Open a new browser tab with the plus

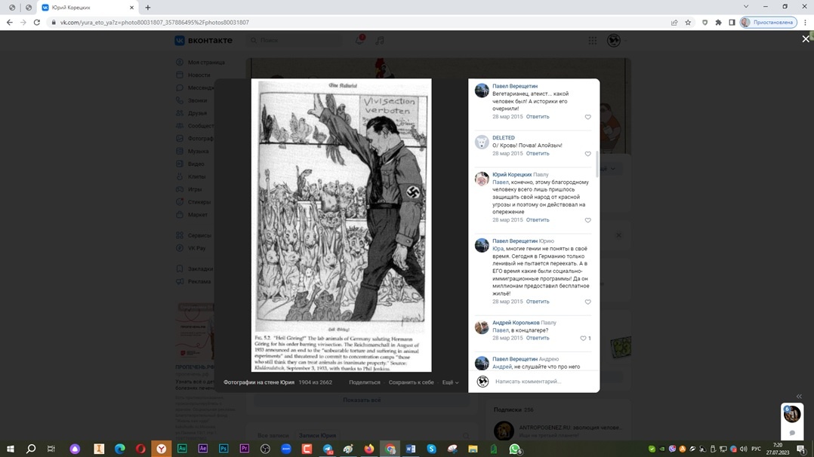click(148, 8)
